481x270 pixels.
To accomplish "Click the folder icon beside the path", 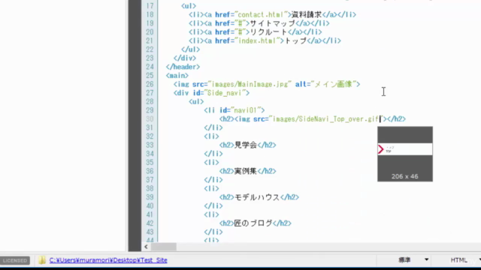I will pyautogui.click(x=42, y=260).
